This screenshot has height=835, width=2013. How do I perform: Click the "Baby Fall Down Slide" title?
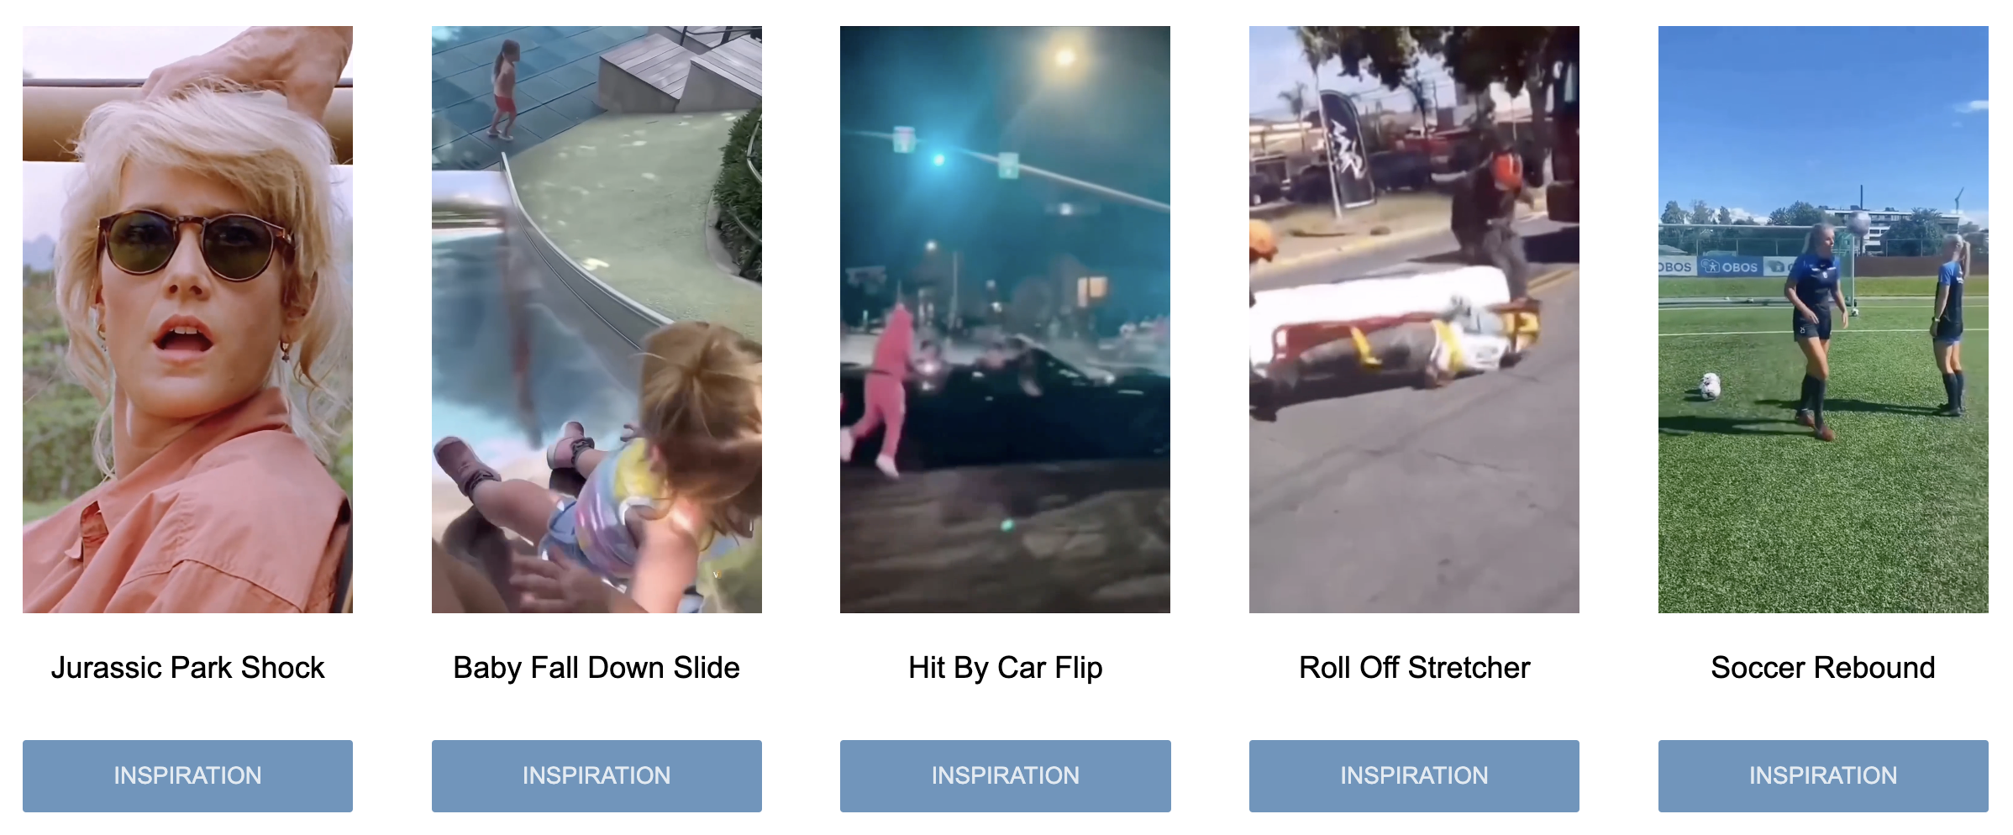point(597,668)
